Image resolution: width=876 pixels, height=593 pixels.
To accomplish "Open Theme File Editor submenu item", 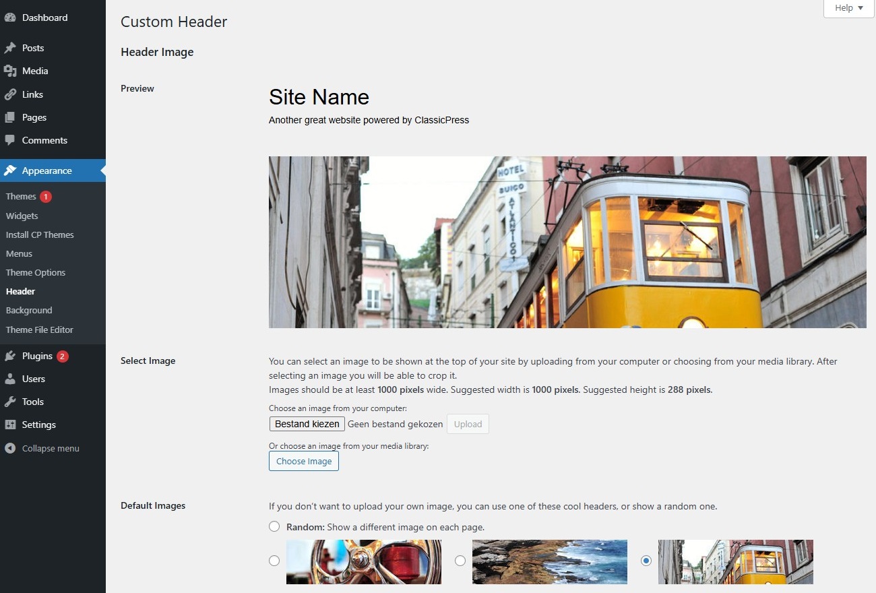I will [x=40, y=330].
